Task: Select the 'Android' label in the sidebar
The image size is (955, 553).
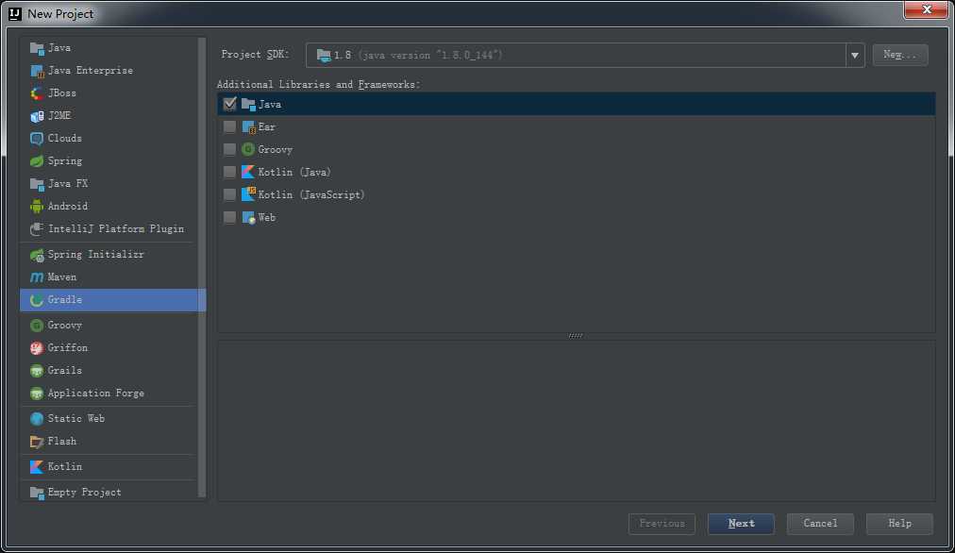Action: coord(68,207)
